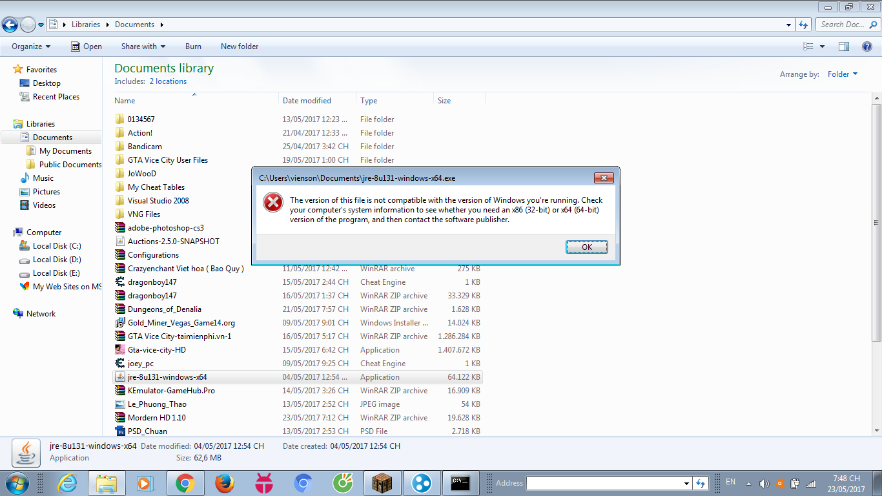Expand the view options dropdown arrow
The width and height of the screenshot is (882, 496).
tap(822, 46)
